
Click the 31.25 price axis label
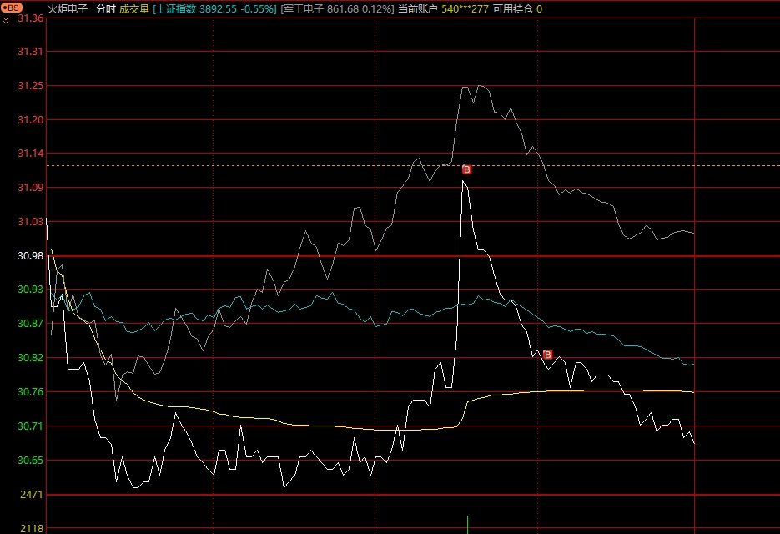31,86
